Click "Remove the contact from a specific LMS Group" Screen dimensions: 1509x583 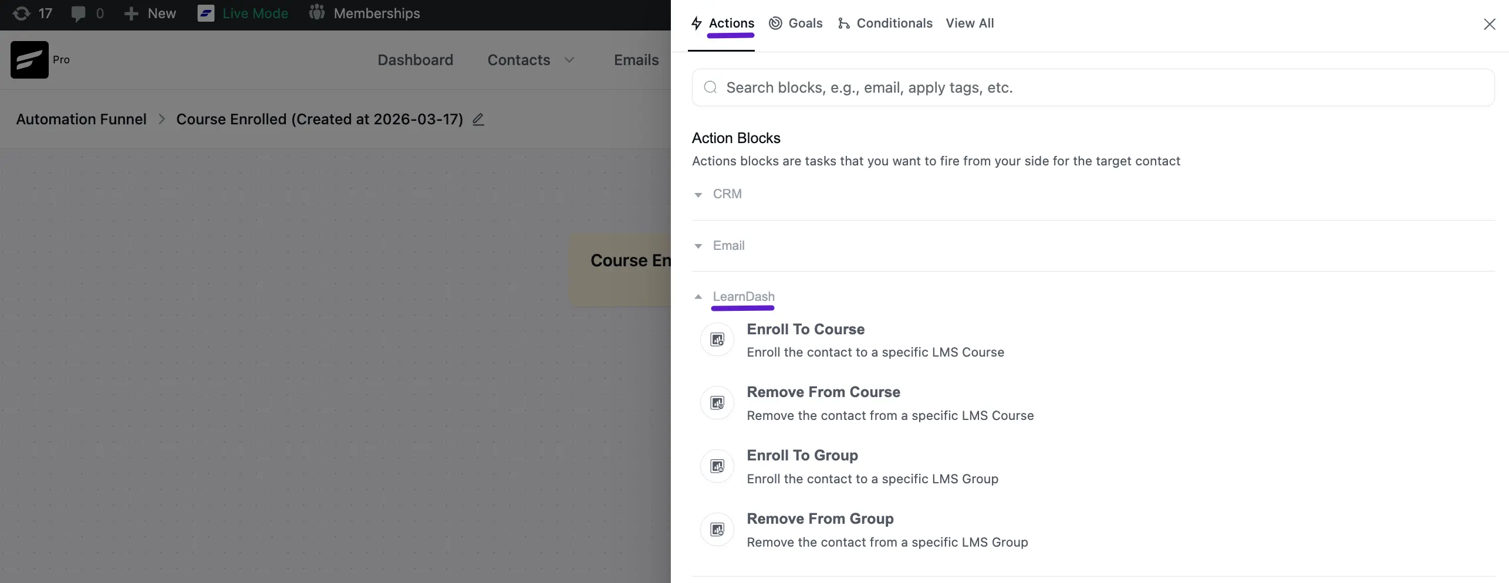pyautogui.click(x=887, y=543)
